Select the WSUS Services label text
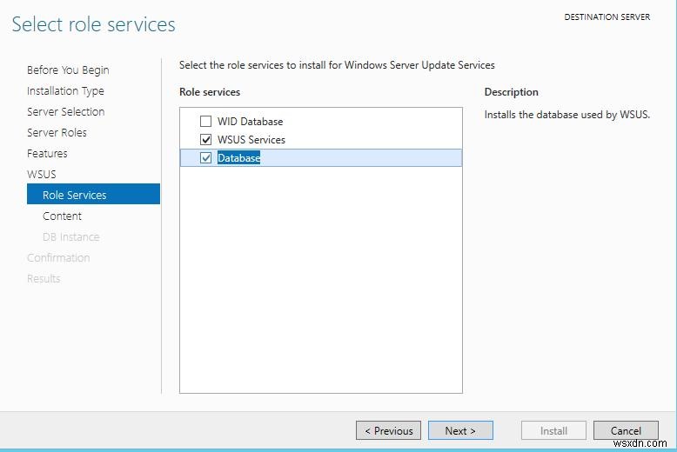The width and height of the screenshot is (677, 452). point(251,139)
